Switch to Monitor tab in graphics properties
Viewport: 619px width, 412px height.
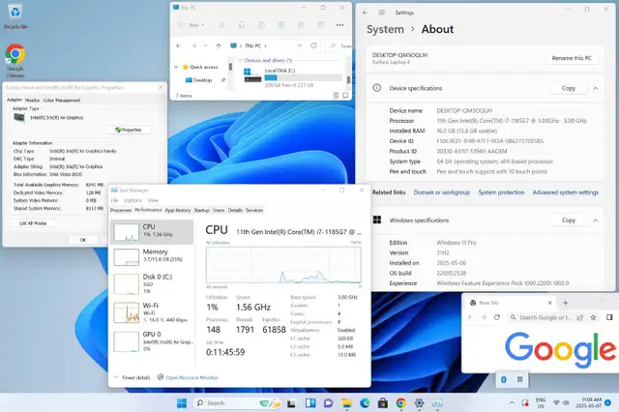click(x=33, y=101)
